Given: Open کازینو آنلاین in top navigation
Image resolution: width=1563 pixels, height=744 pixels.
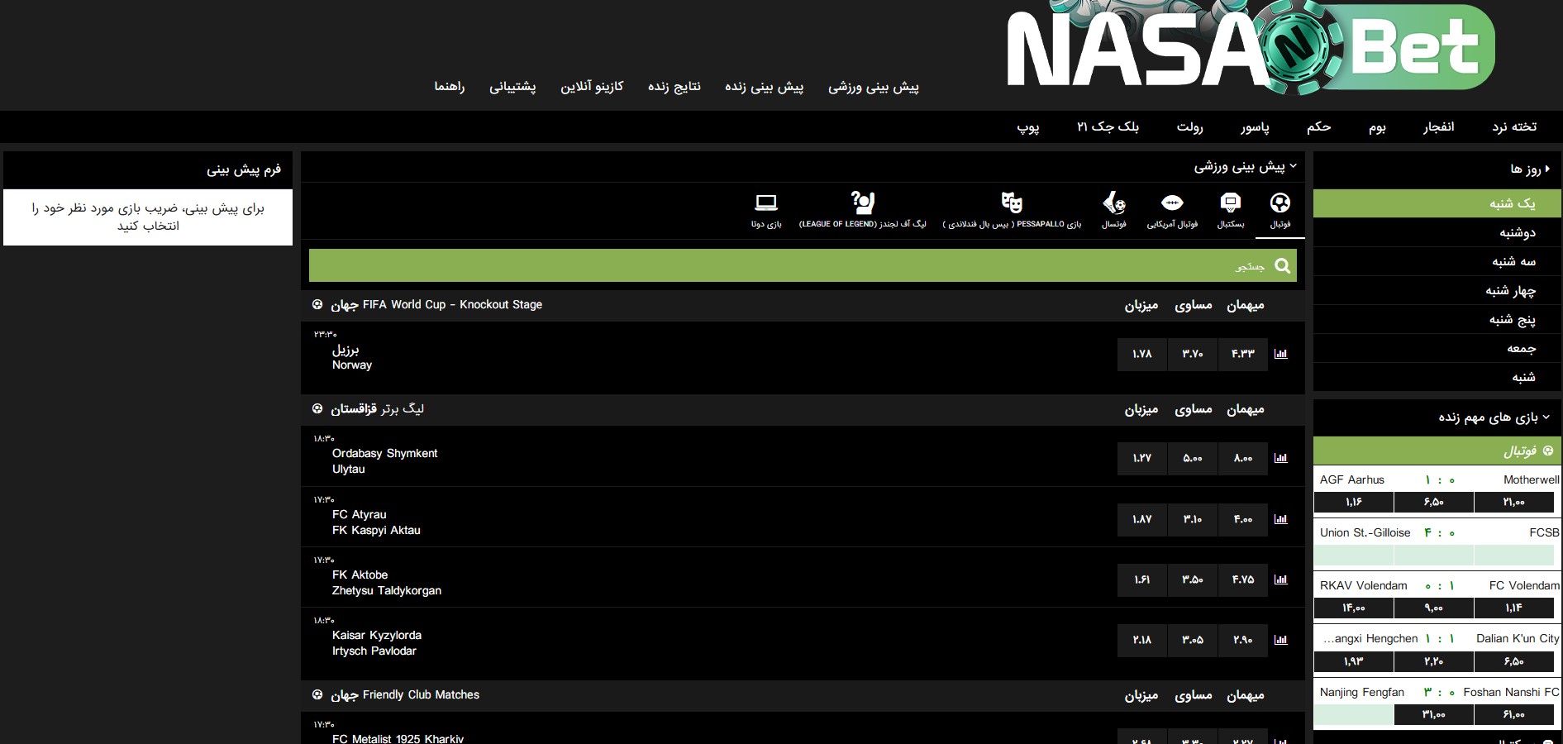Looking at the screenshot, I should [592, 87].
